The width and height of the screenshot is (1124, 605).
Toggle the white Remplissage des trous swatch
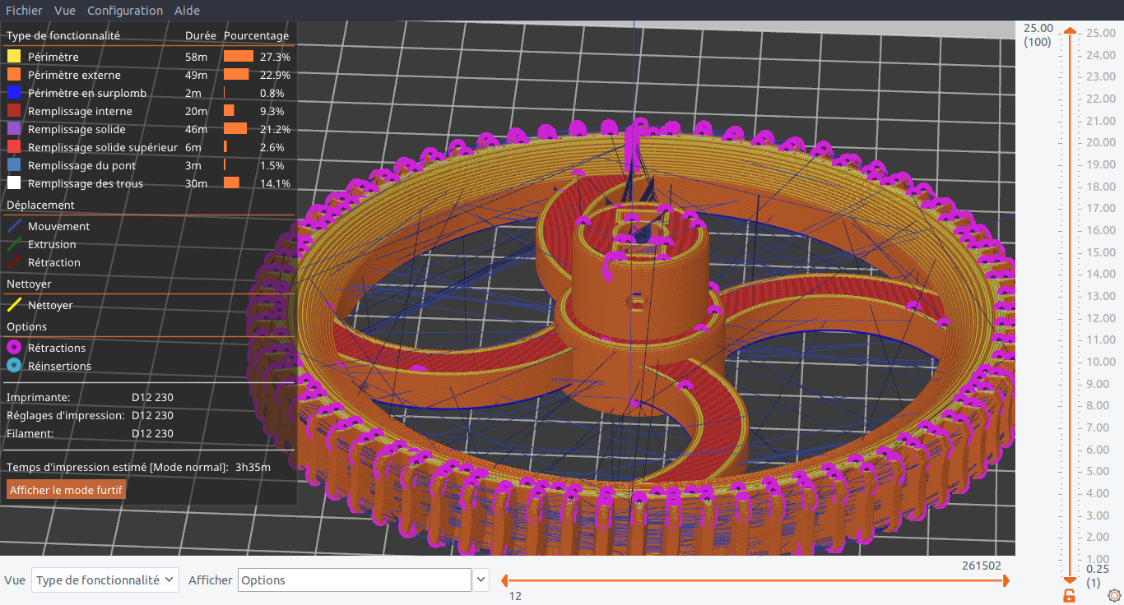pos(14,183)
